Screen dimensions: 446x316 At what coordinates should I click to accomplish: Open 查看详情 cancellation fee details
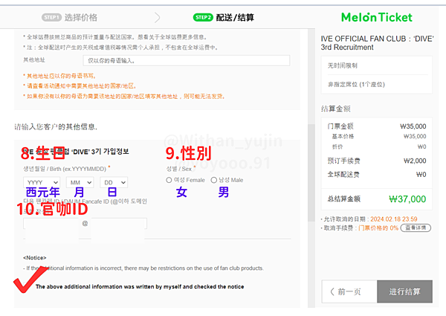click(416, 228)
